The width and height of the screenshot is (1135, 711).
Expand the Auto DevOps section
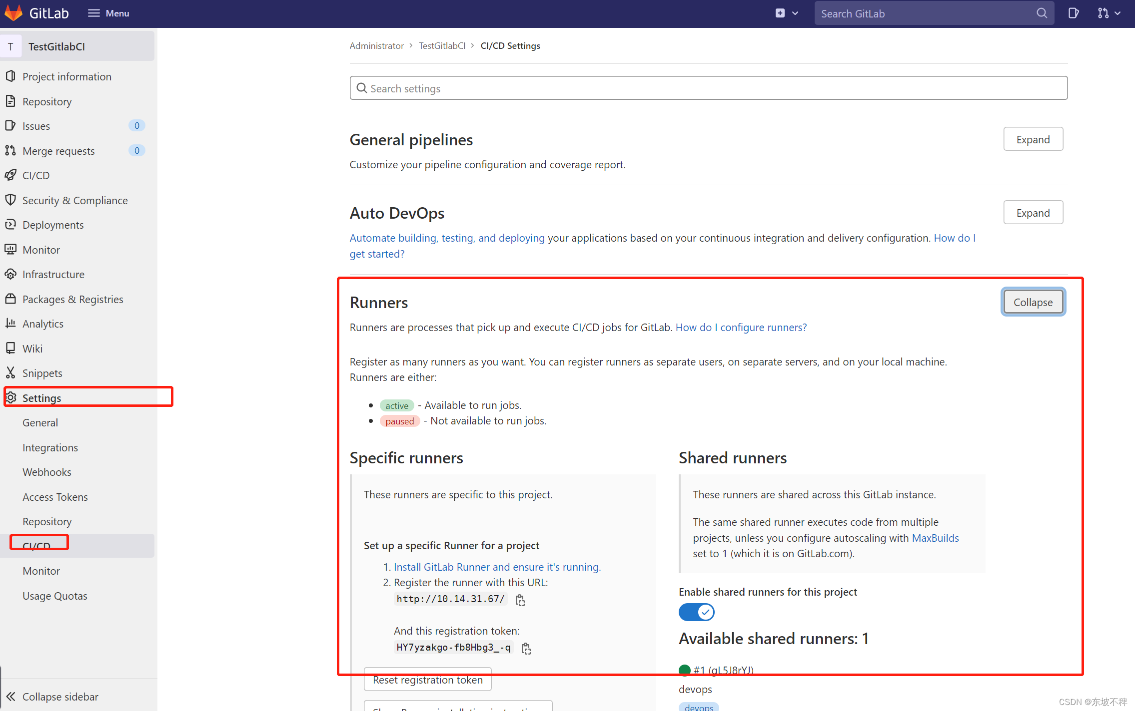pos(1033,213)
